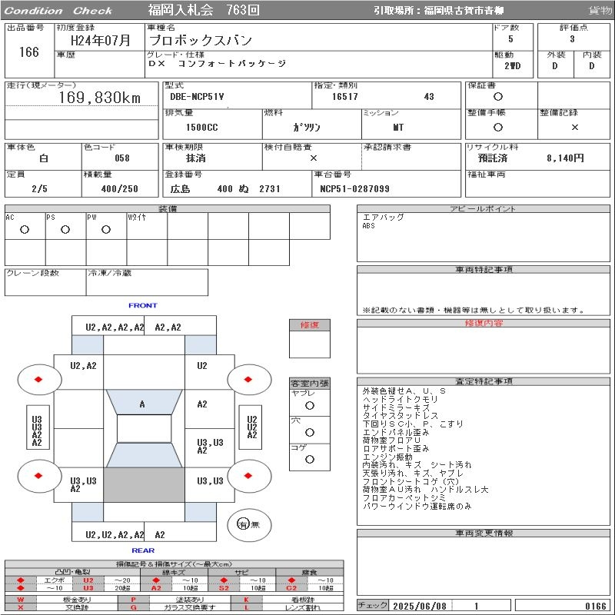
Task: Click the auction title 福岡入札会 763回
Action: coord(204,10)
